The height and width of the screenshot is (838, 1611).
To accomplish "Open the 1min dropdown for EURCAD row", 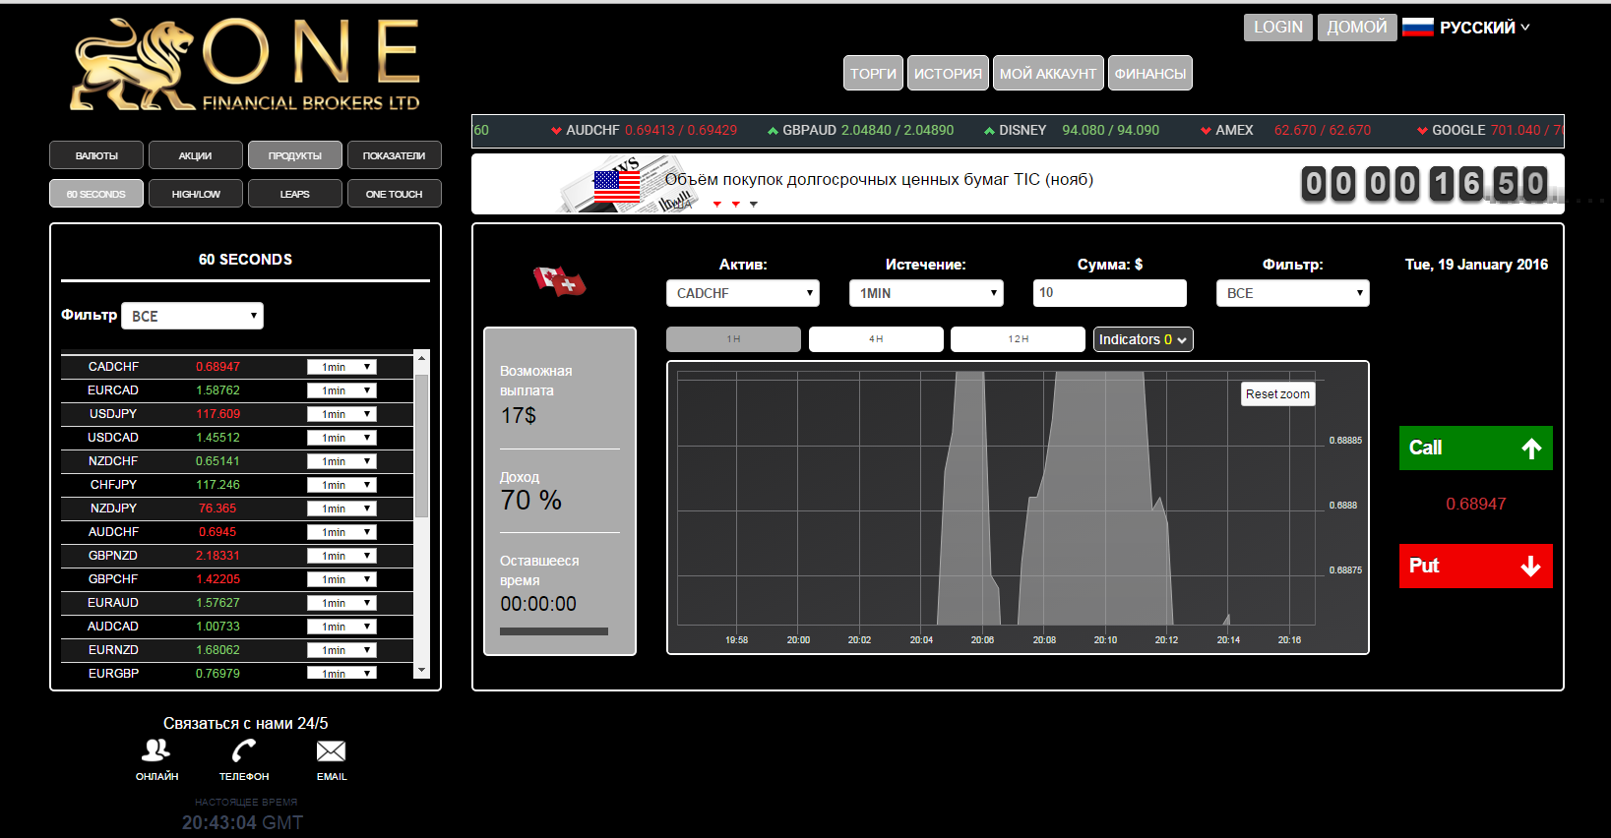I will click(341, 390).
